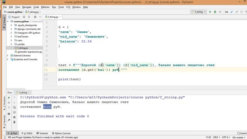
Task: Open the Navigate menu
Action: point(27,7)
